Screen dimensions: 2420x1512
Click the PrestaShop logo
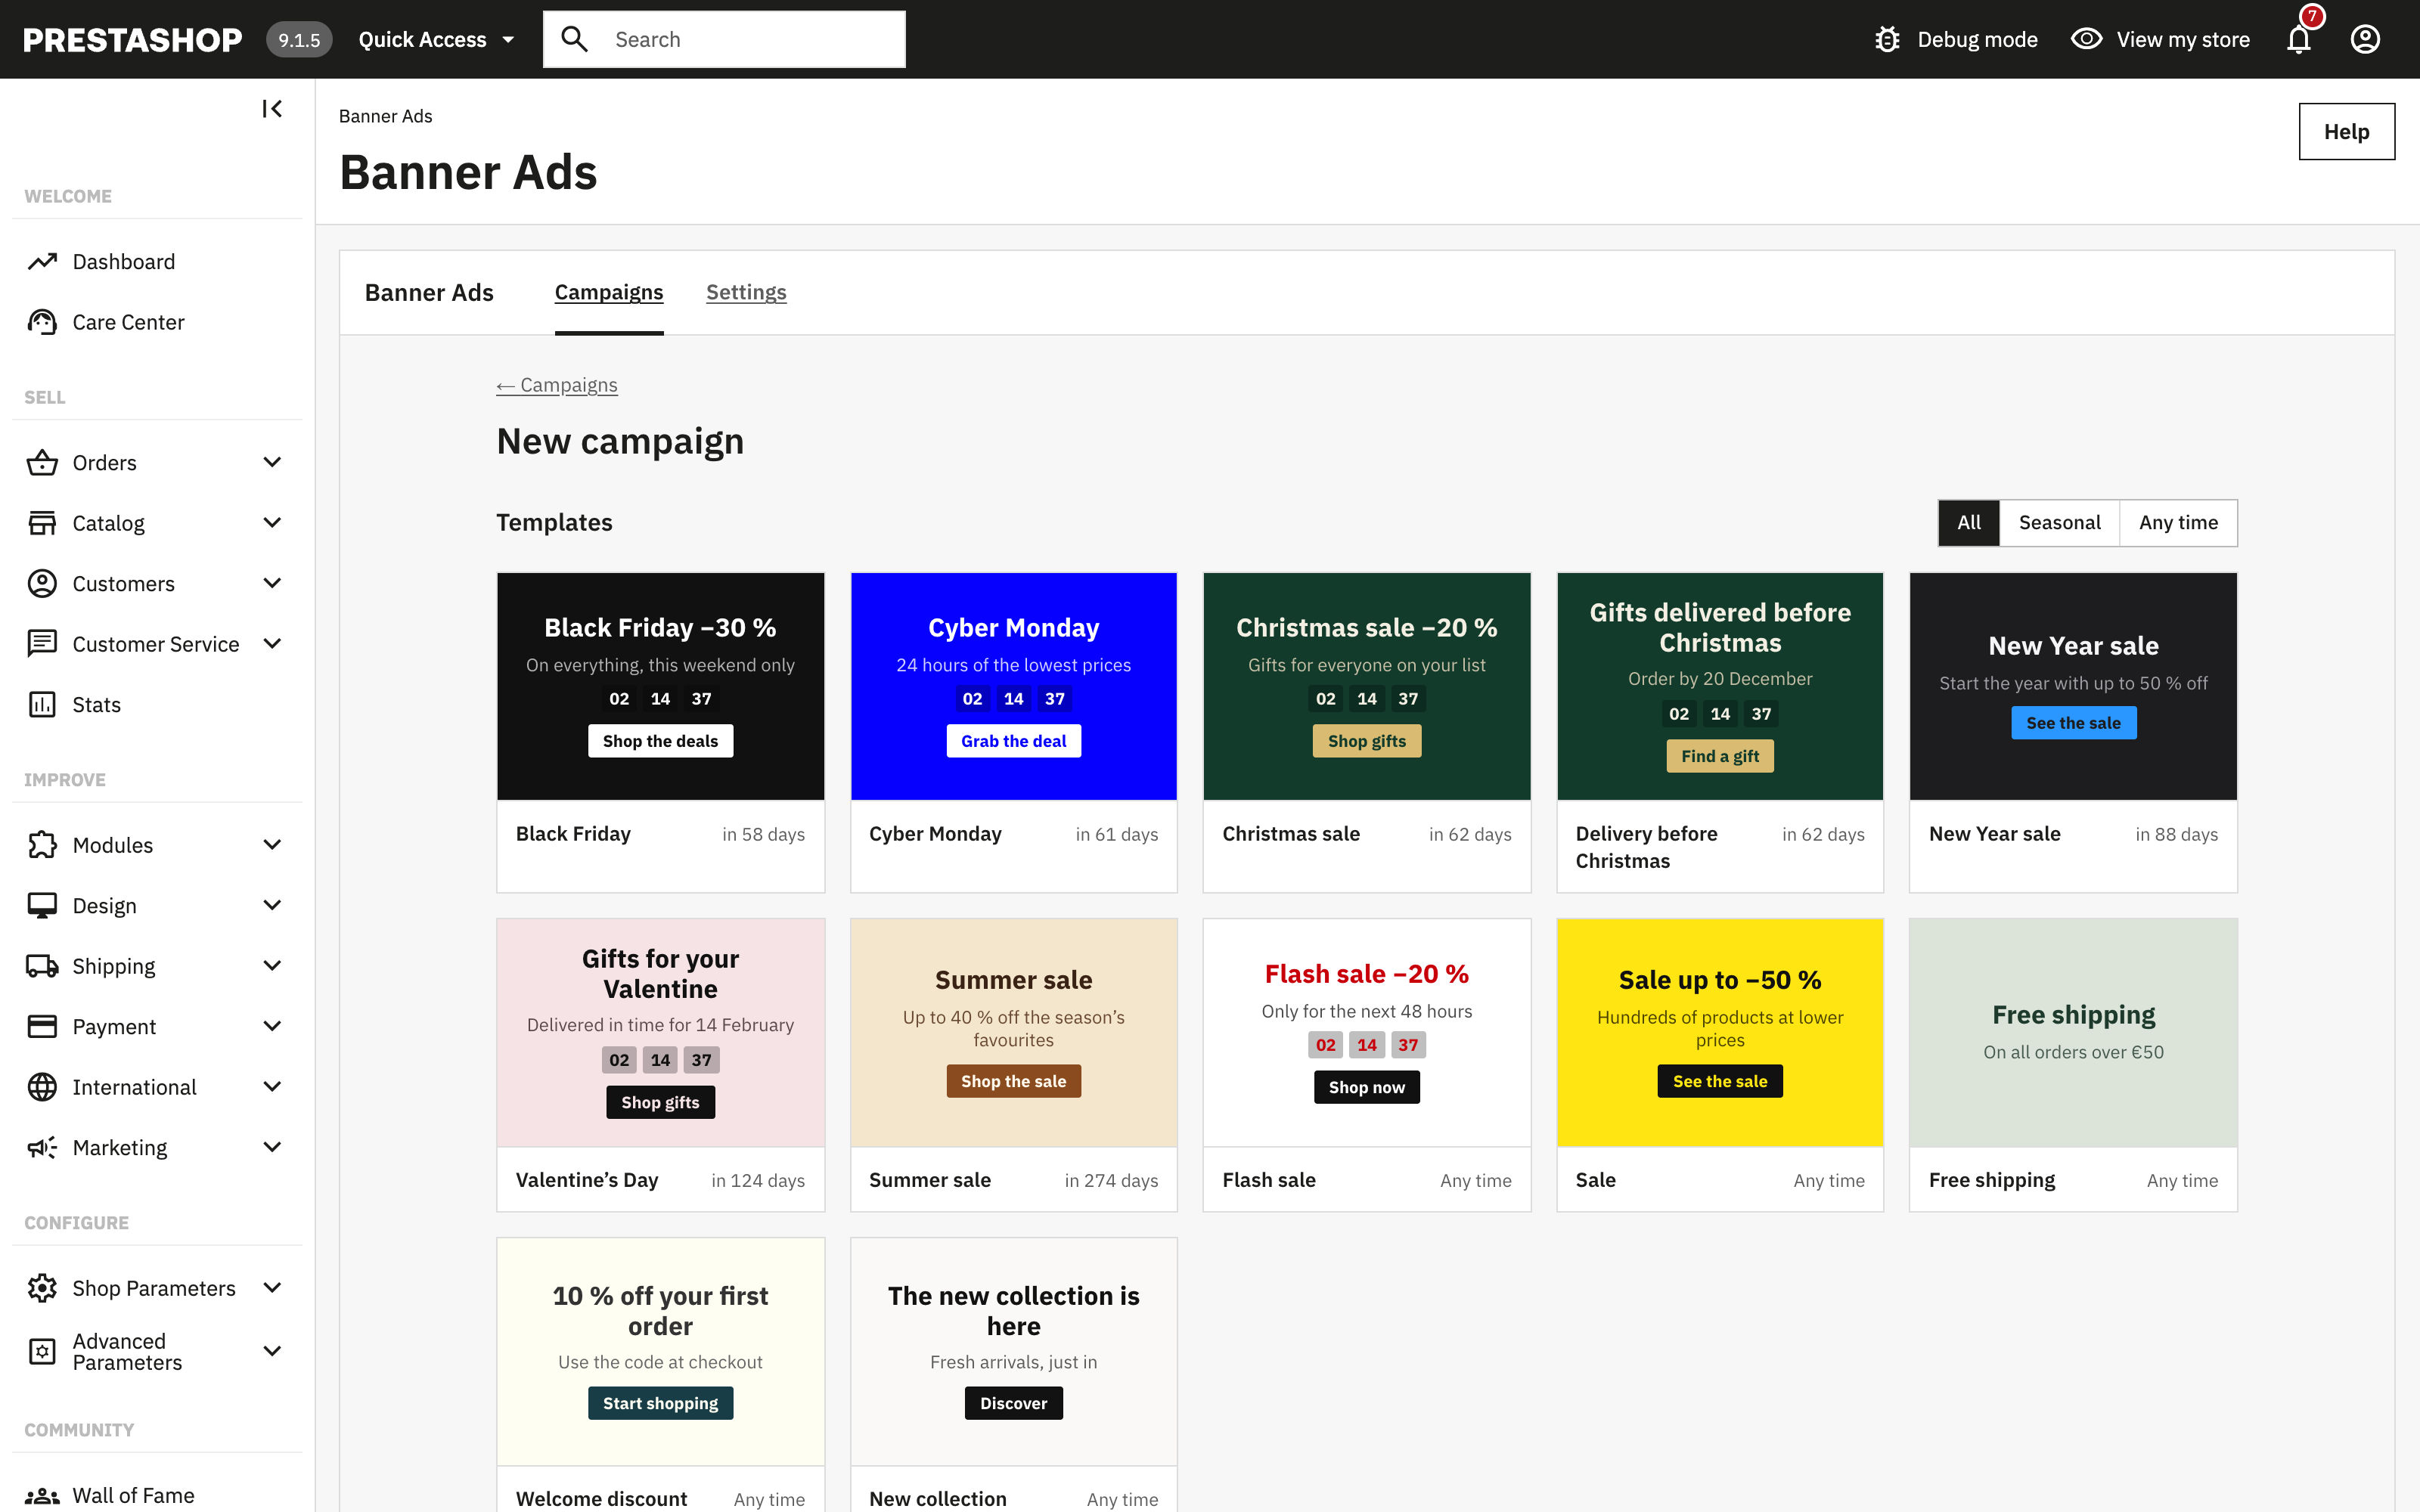[132, 39]
